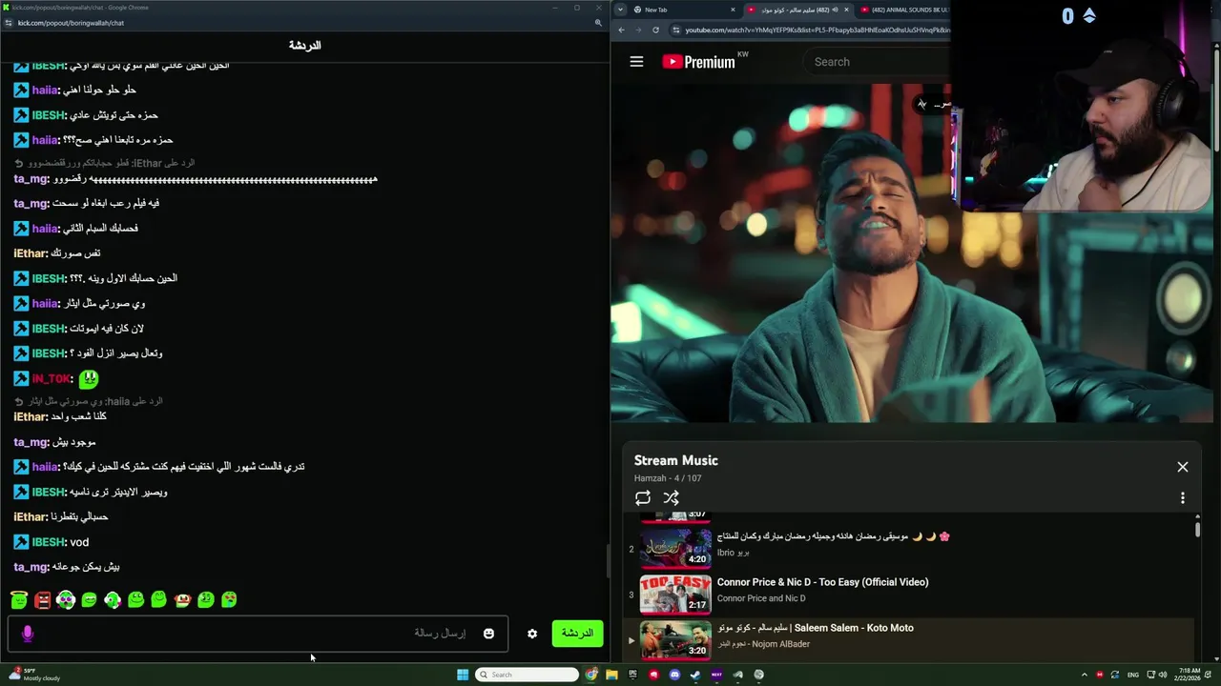Close the سليم سالم YouTube tab
This screenshot has width=1221, height=686.
(x=846, y=10)
